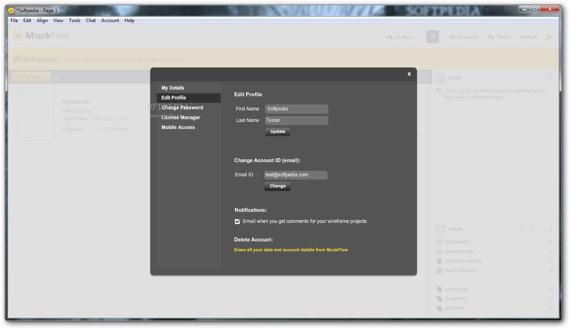The image size is (570, 329).
Task: Click the S user avatar icon
Action: [433, 37]
